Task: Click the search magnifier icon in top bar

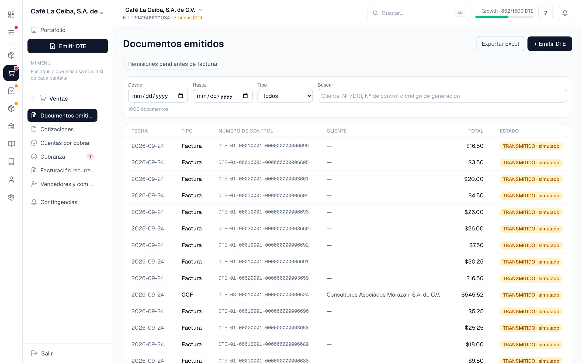Action: point(375,13)
